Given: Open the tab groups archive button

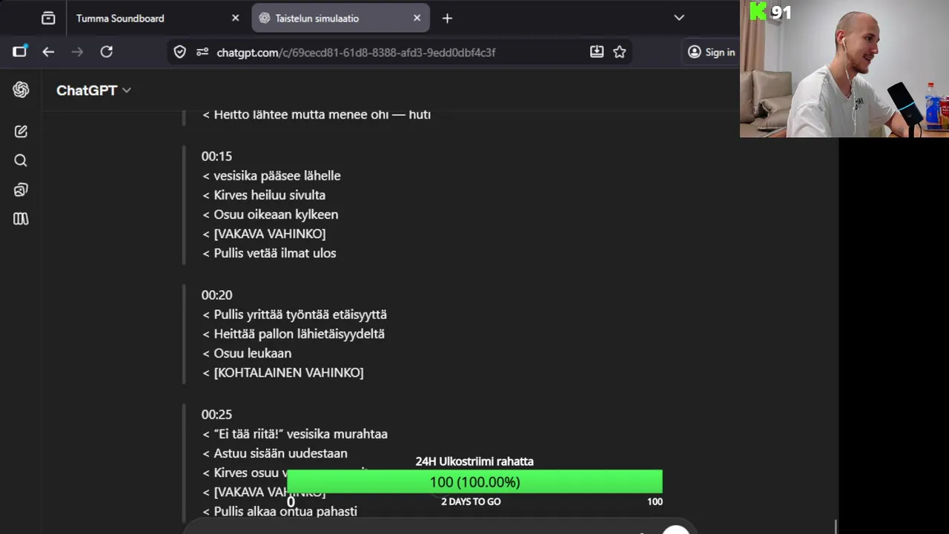Looking at the screenshot, I should pos(48,18).
